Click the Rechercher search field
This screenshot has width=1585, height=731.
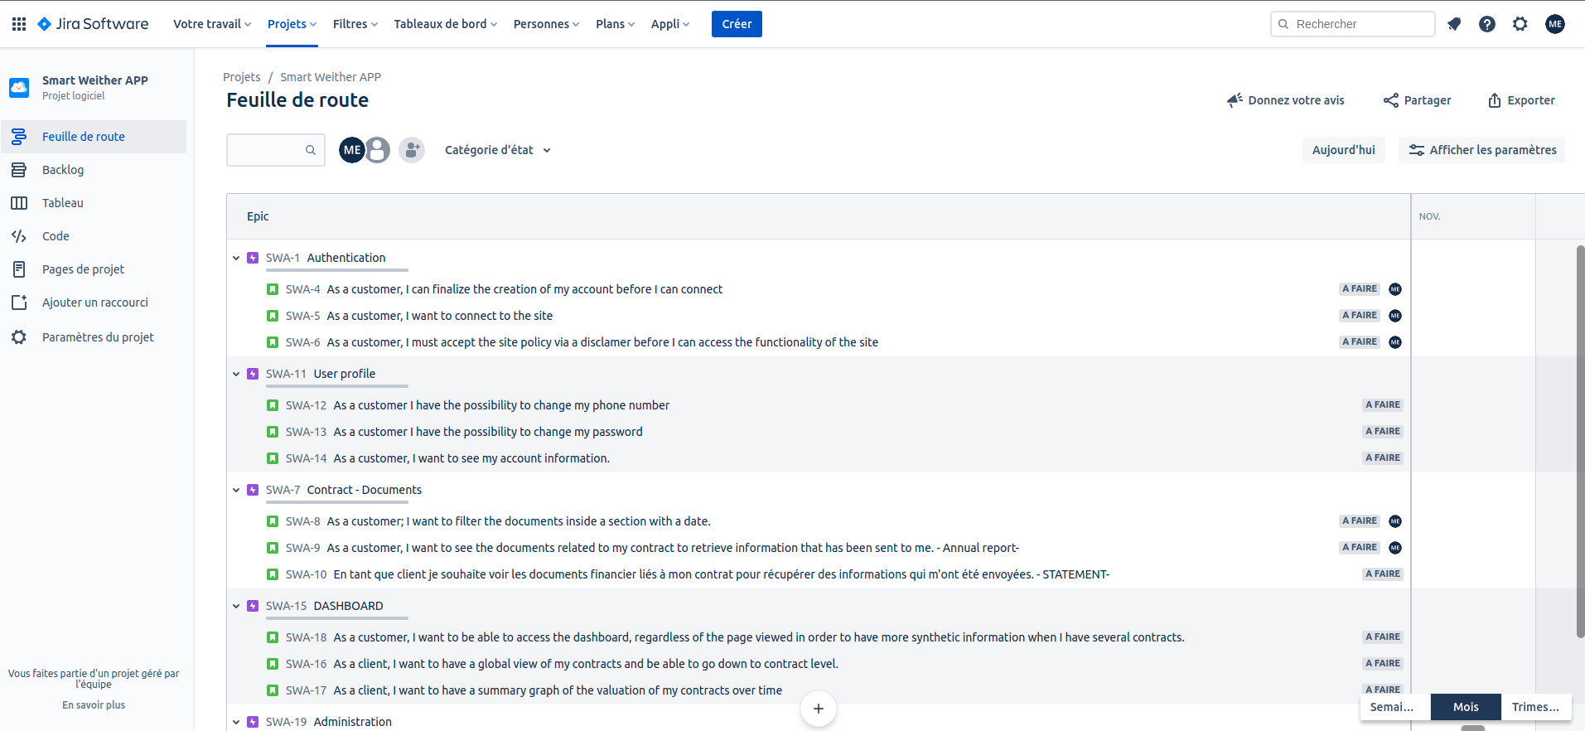click(1353, 24)
